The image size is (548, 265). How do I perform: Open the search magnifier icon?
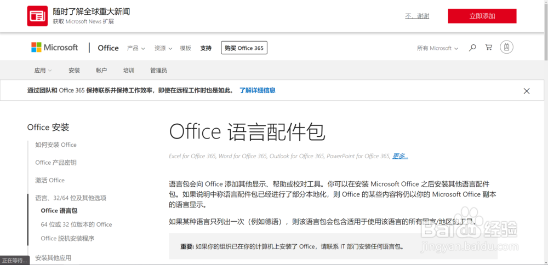472,48
